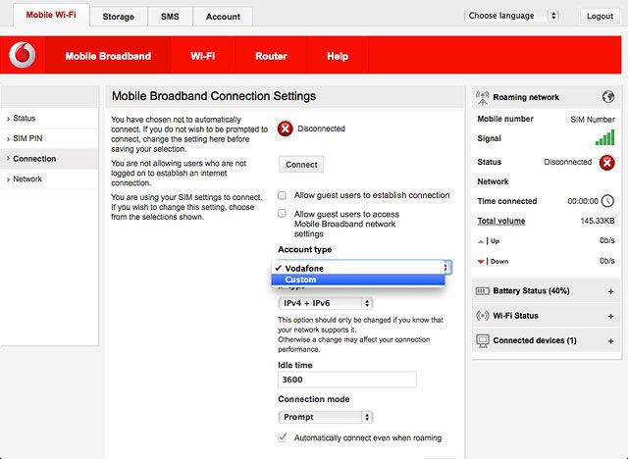This screenshot has height=459, width=628.
Task: Select Connection in the sidebar
Action: pyautogui.click(x=49, y=159)
